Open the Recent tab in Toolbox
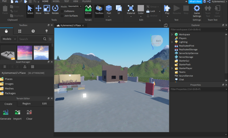This screenshot has width=228, height=138. tap(33, 31)
